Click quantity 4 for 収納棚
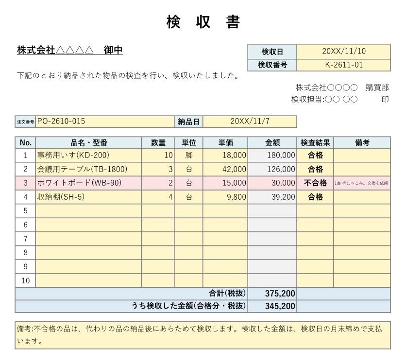 [158, 197]
